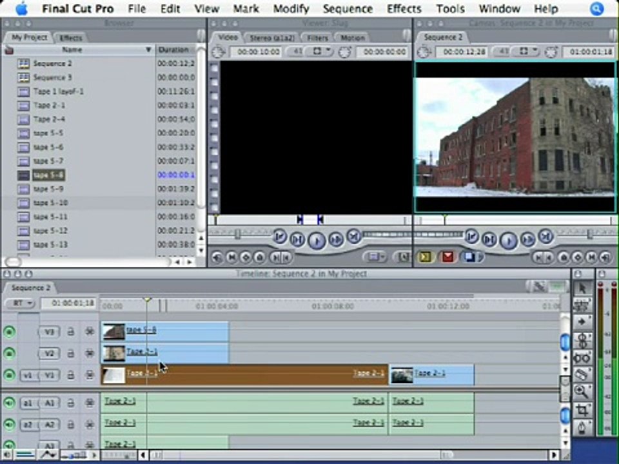Toggle clip overlays in Timeline bottom bar
The height and width of the screenshot is (464, 619).
48,455
